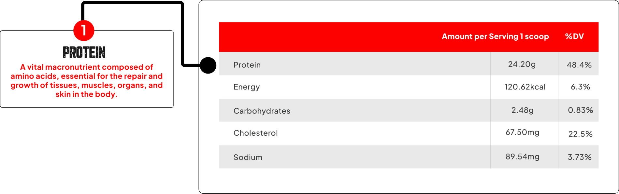This screenshot has height=194, width=619.
Task: Click the red number 1 badge
Action: pos(84,30)
